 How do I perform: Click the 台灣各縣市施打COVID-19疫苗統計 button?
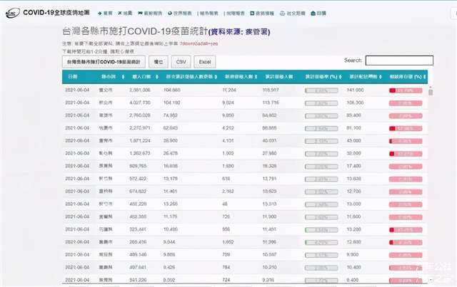click(104, 62)
